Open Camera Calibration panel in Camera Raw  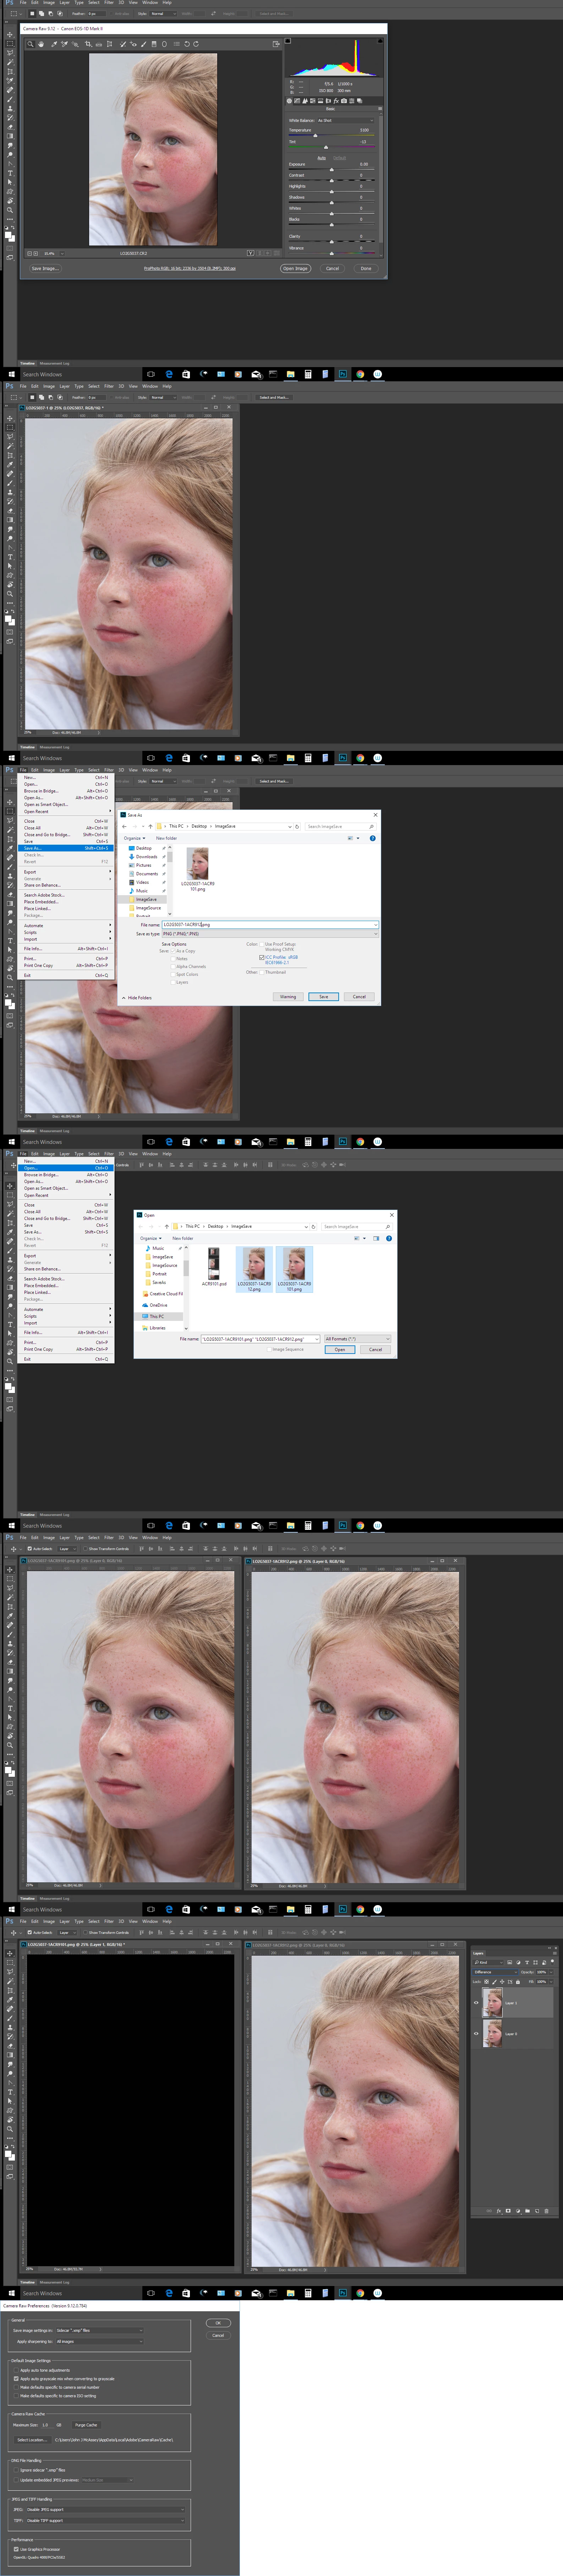point(344,101)
